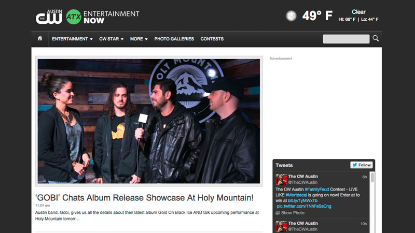
Task: Click the search magnifying glass icon
Action: (376, 38)
